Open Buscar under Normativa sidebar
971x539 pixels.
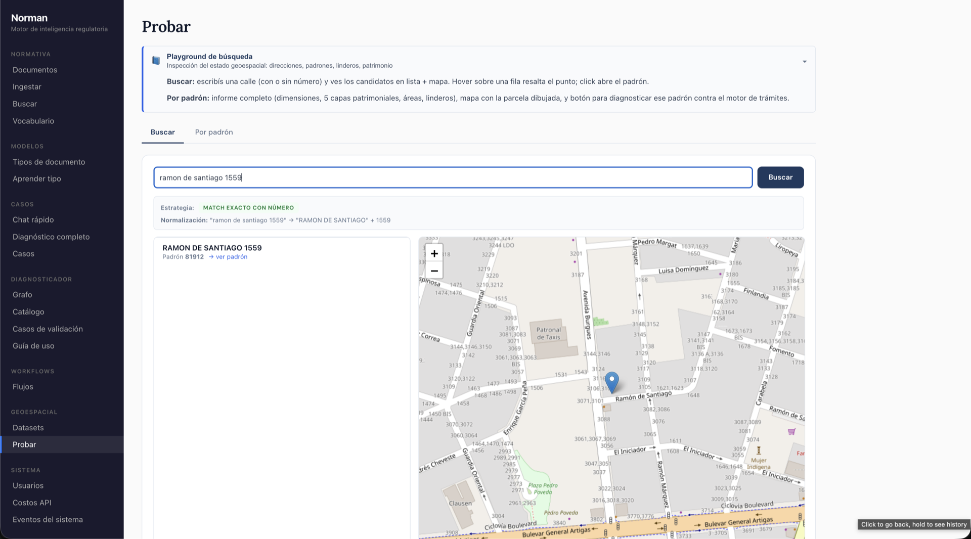pos(25,104)
